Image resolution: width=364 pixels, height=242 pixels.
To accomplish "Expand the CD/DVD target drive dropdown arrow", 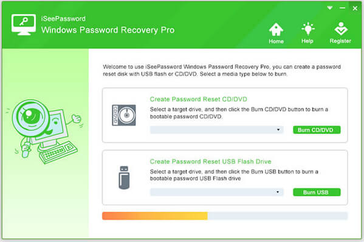I will coord(278,130).
